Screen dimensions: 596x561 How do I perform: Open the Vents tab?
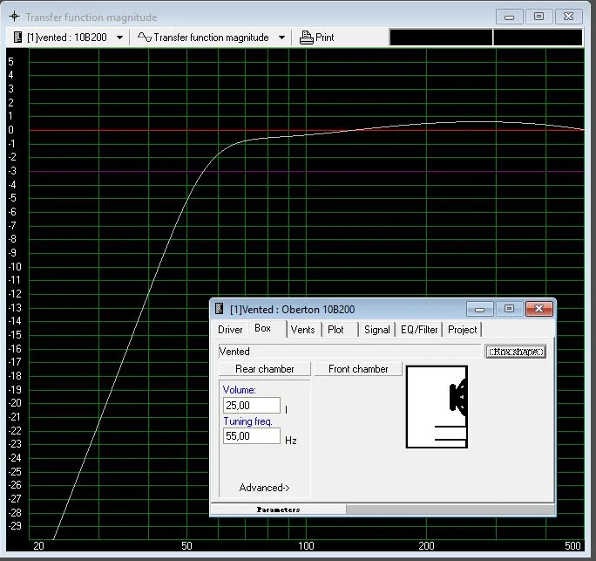[303, 330]
